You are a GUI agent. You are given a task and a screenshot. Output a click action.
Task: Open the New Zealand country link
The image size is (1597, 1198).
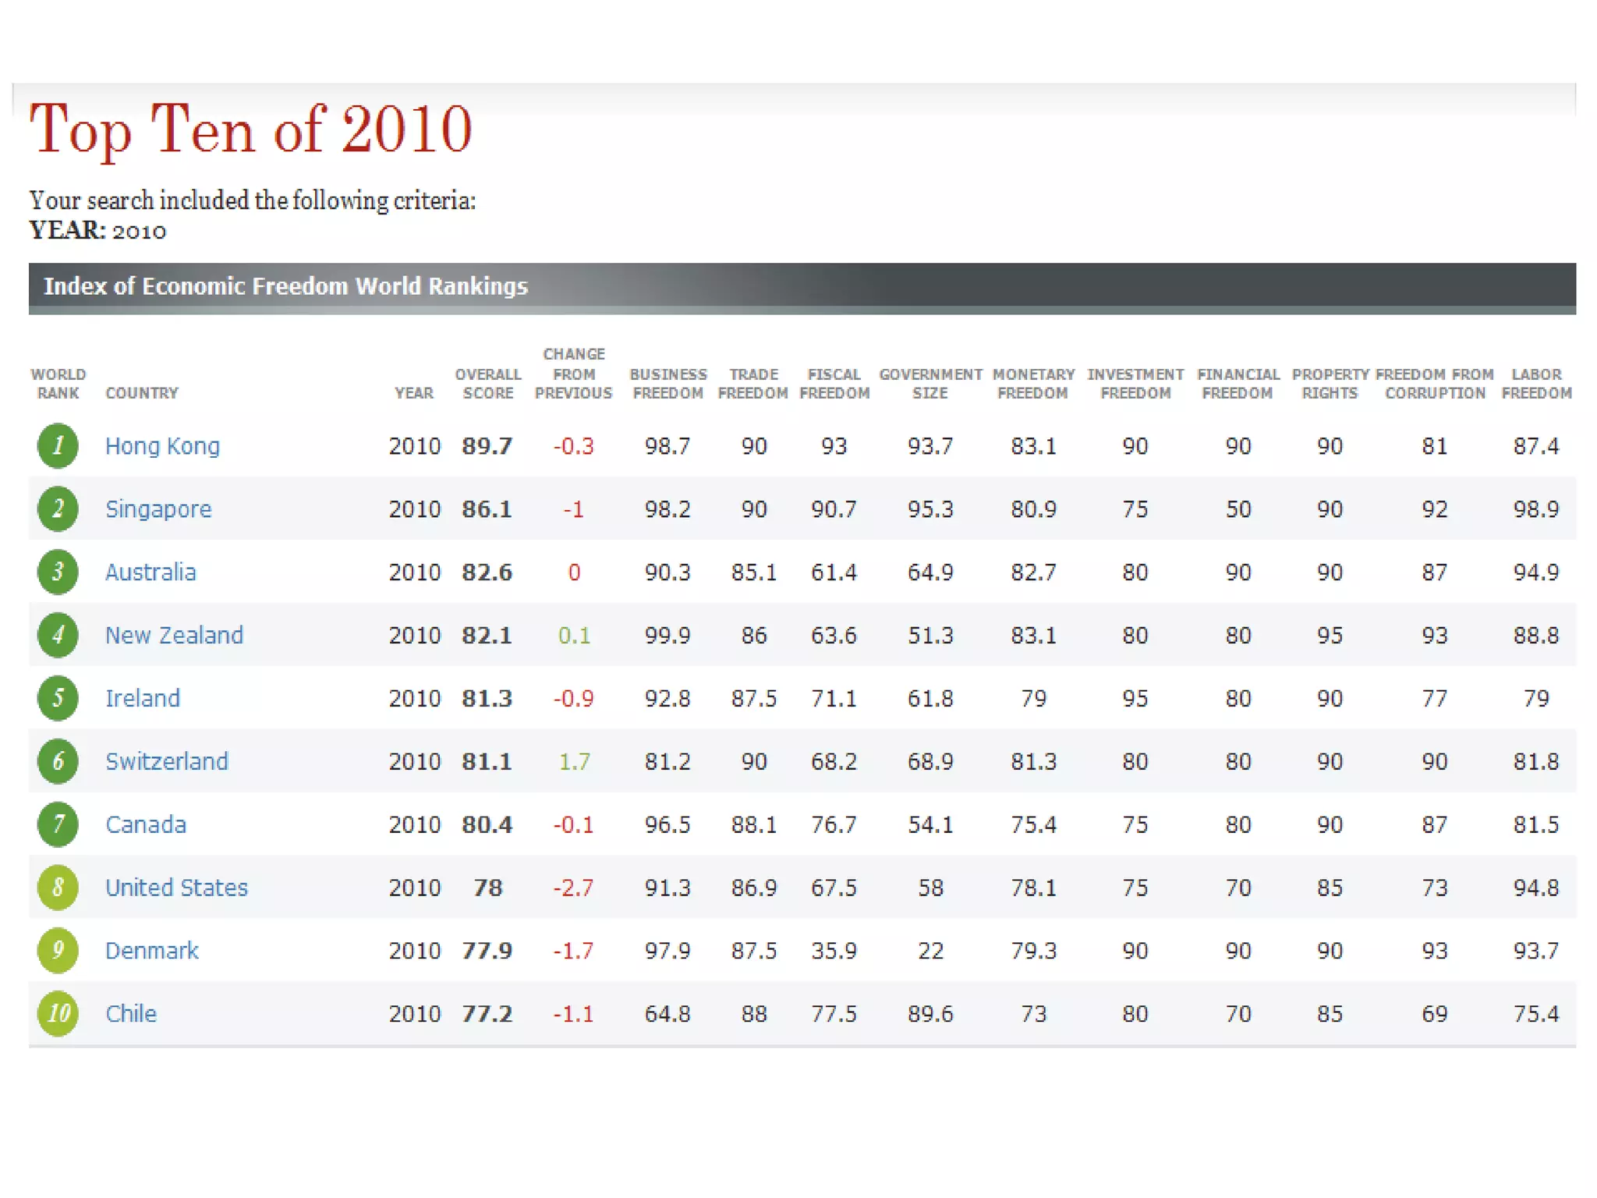(x=174, y=636)
